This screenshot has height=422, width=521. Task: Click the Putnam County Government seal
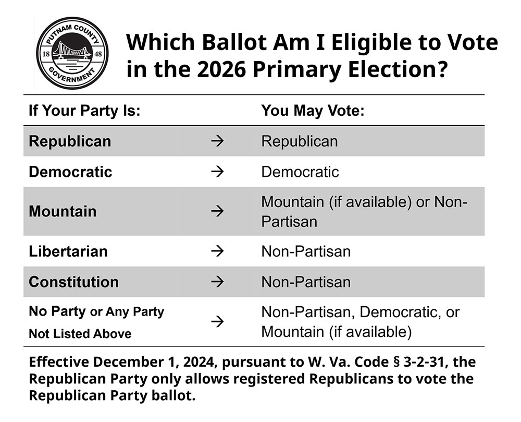point(72,53)
